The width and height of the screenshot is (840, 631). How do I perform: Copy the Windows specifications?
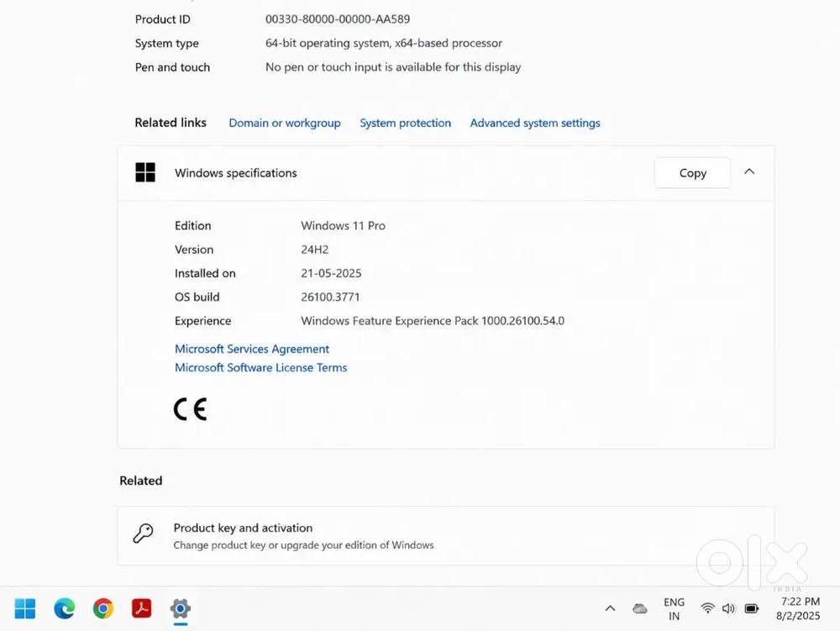point(693,173)
